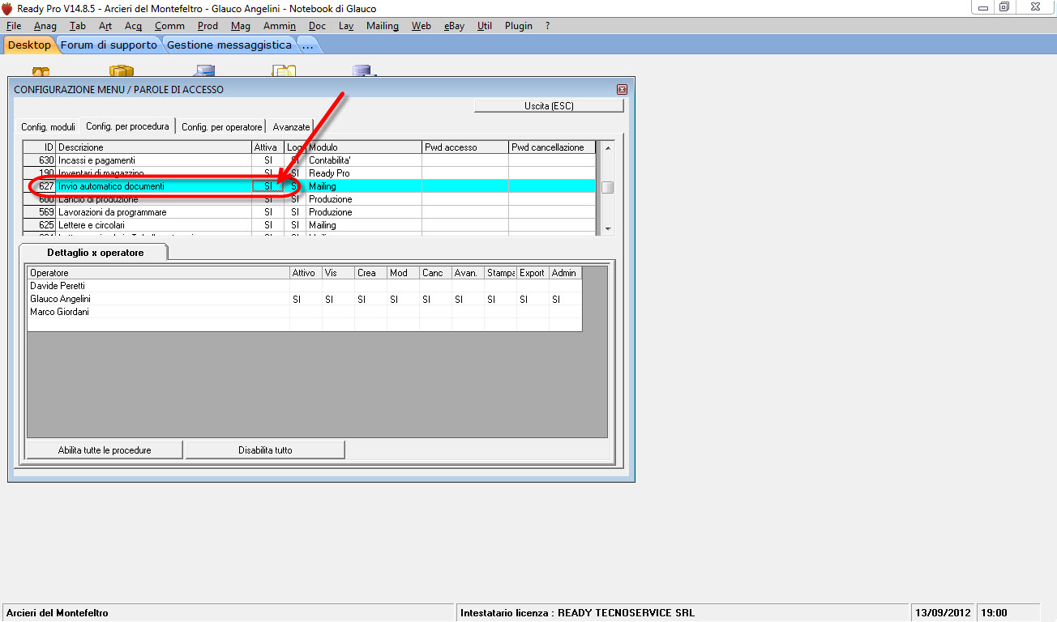Viewport: 1057px width, 622px height.
Task: Toggle Admin SI for Glauco Angelini
Action: point(565,299)
